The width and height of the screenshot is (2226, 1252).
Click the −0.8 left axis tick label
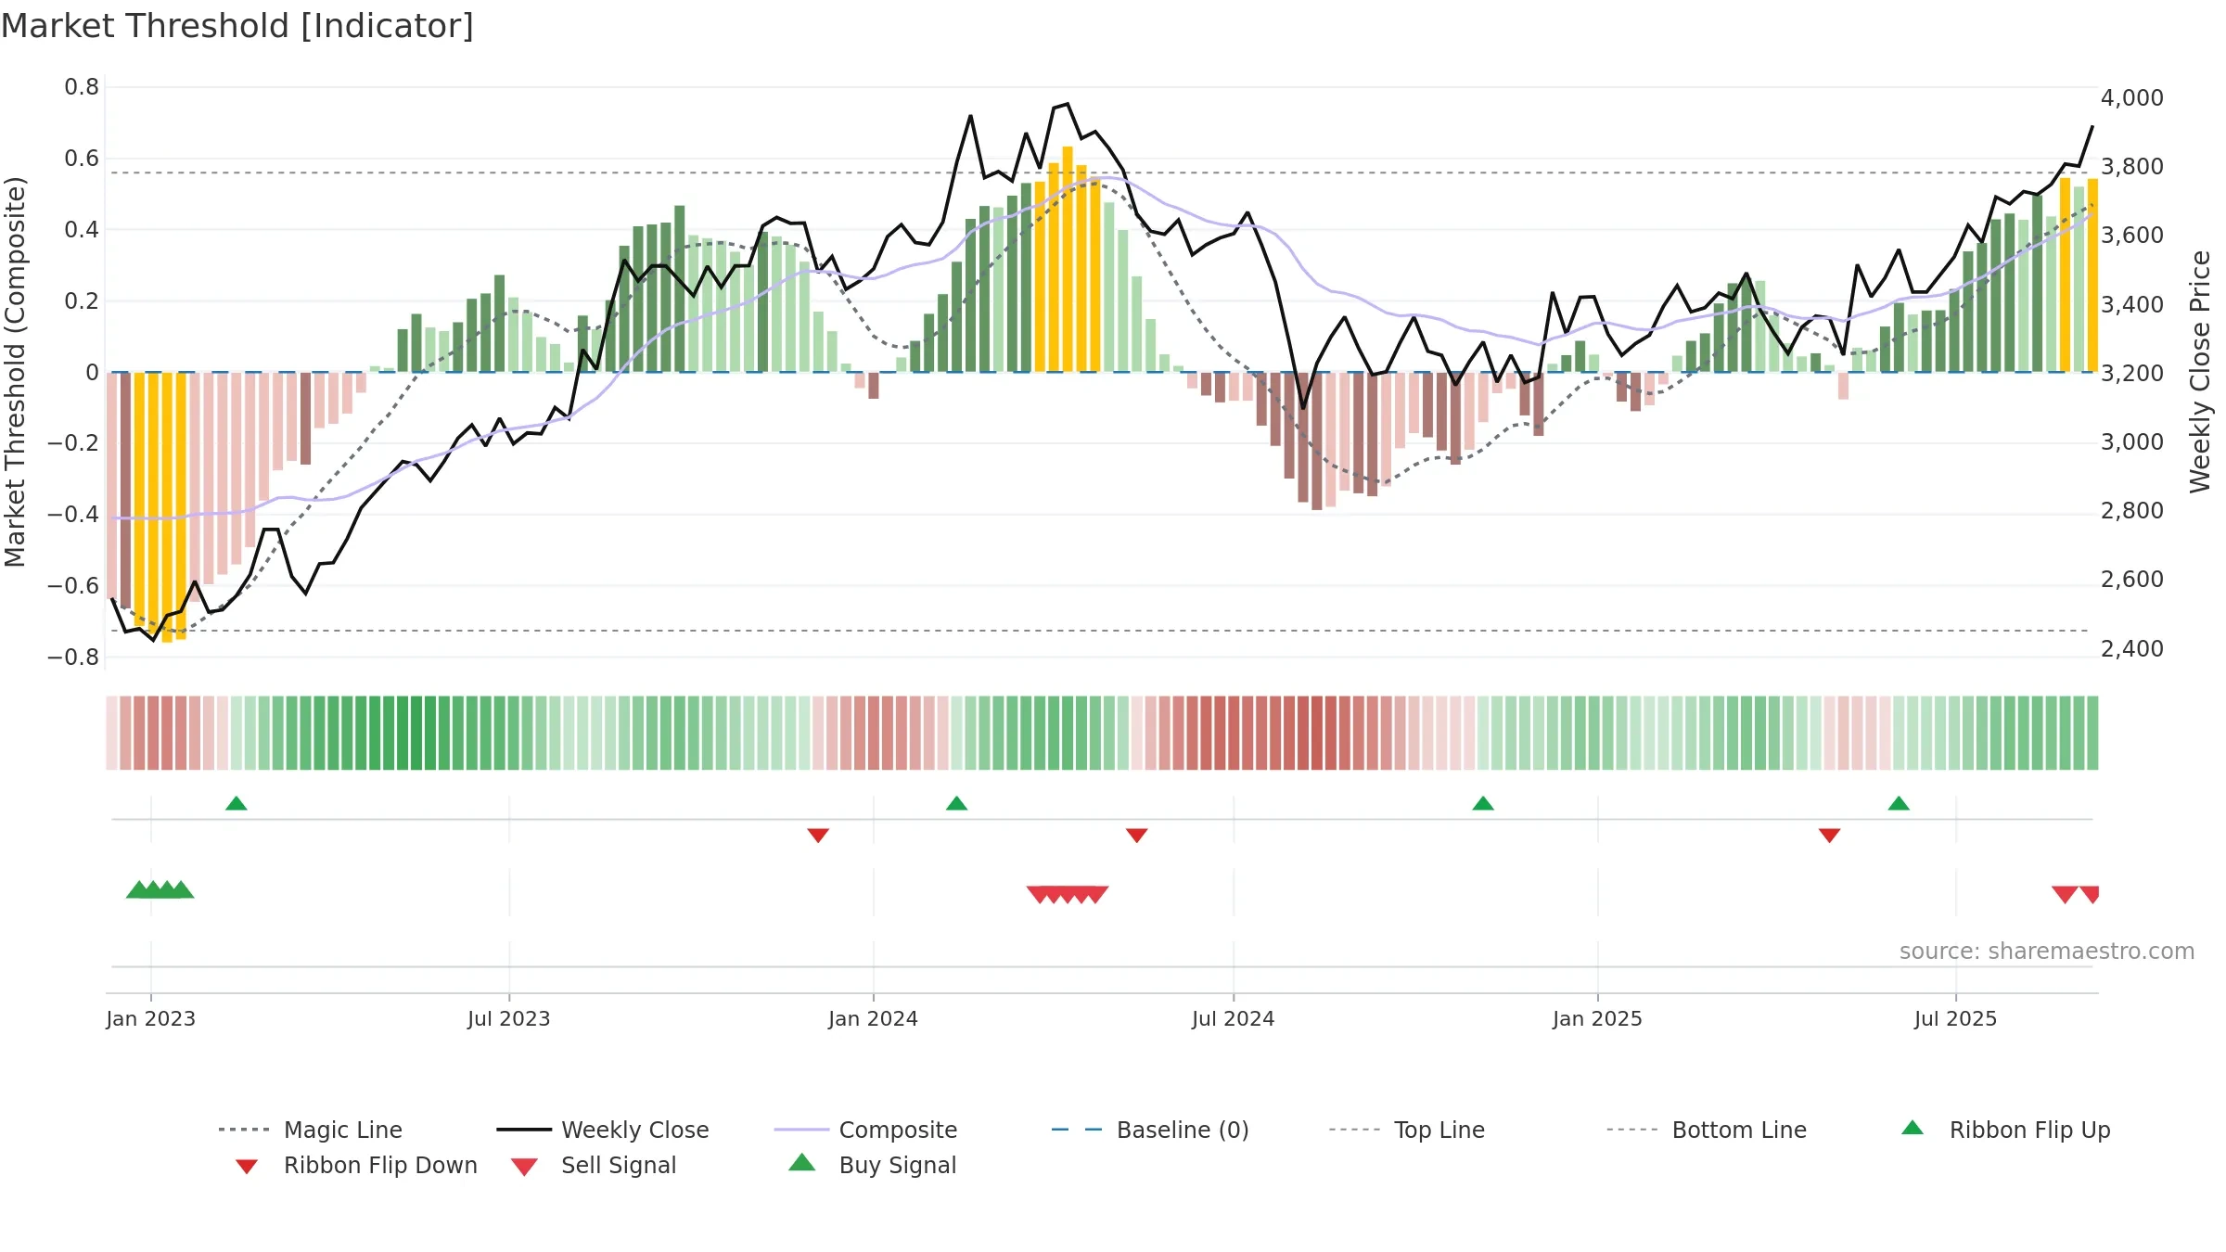(73, 658)
